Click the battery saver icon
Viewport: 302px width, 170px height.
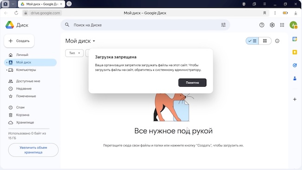285,13
